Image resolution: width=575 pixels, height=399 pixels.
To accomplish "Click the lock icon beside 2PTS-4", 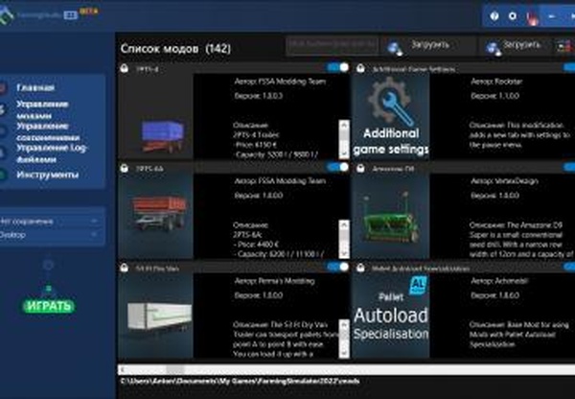I will [x=125, y=69].
